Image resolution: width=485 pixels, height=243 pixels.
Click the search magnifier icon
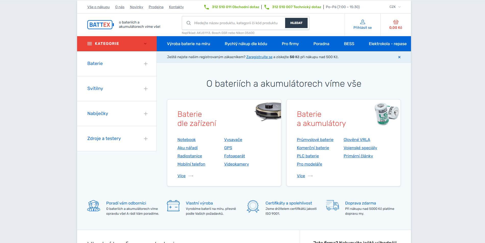[188, 23]
